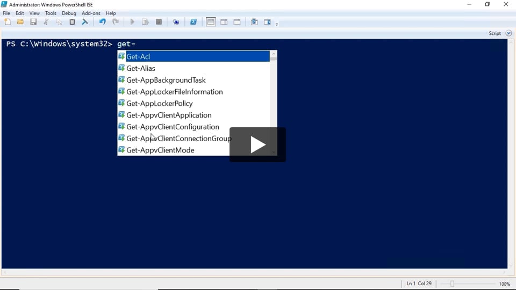Click the Open script folder icon
The image size is (516, 290).
[x=20, y=22]
